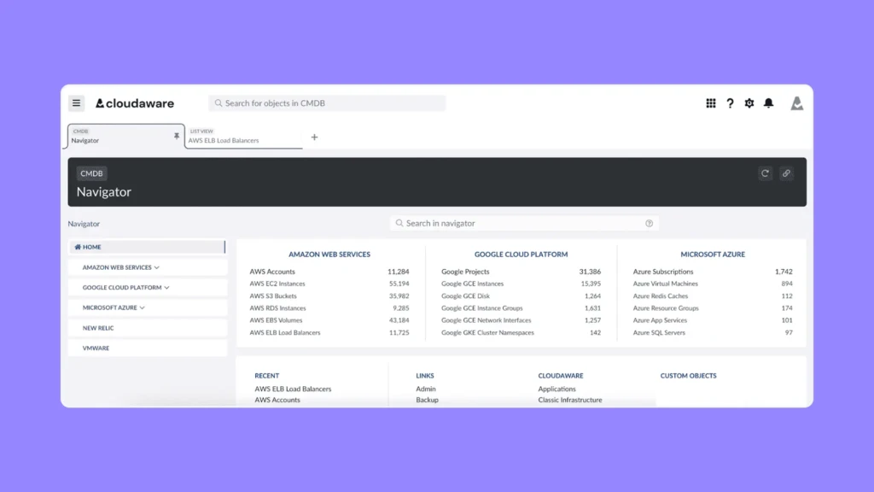Click the help question mark icon
Screen dimensions: 874x492
click(730, 103)
